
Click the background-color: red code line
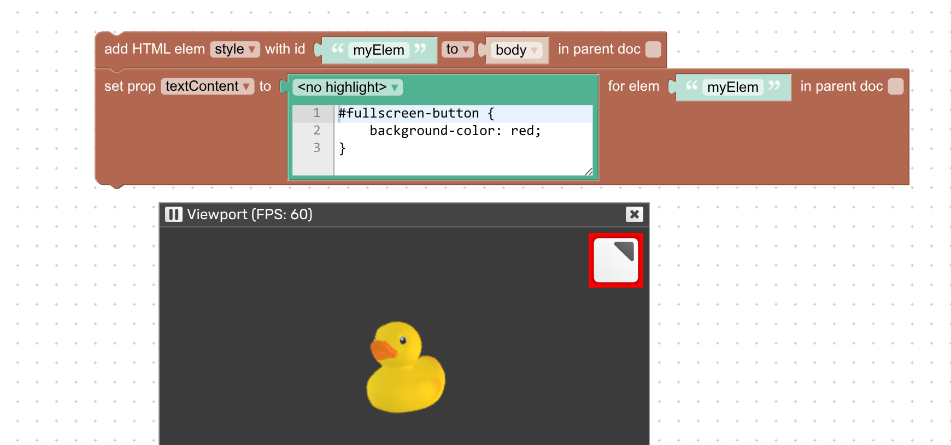[455, 131]
